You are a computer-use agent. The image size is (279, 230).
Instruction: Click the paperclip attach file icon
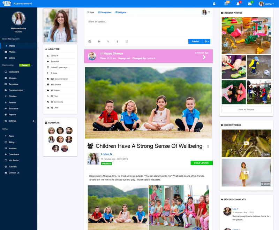pyautogui.click(x=108, y=41)
